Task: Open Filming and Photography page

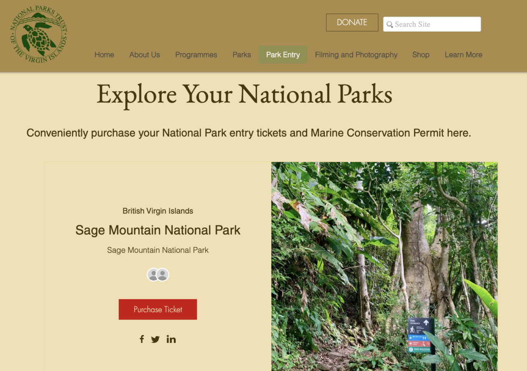Action: click(356, 55)
